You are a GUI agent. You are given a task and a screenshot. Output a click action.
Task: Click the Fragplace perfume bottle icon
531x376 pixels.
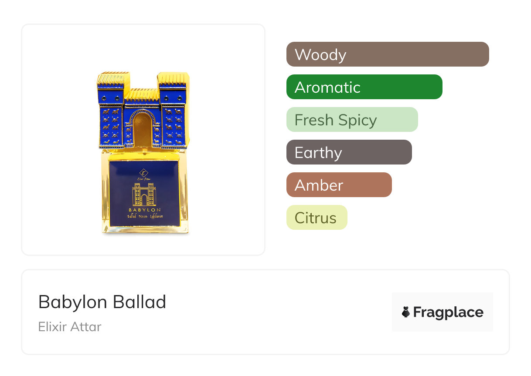pos(406,312)
